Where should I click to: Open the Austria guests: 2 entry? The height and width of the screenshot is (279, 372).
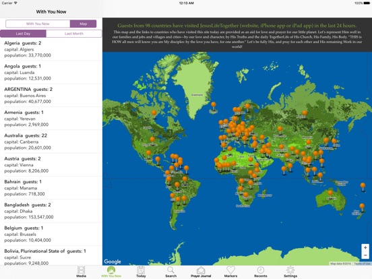(51, 164)
